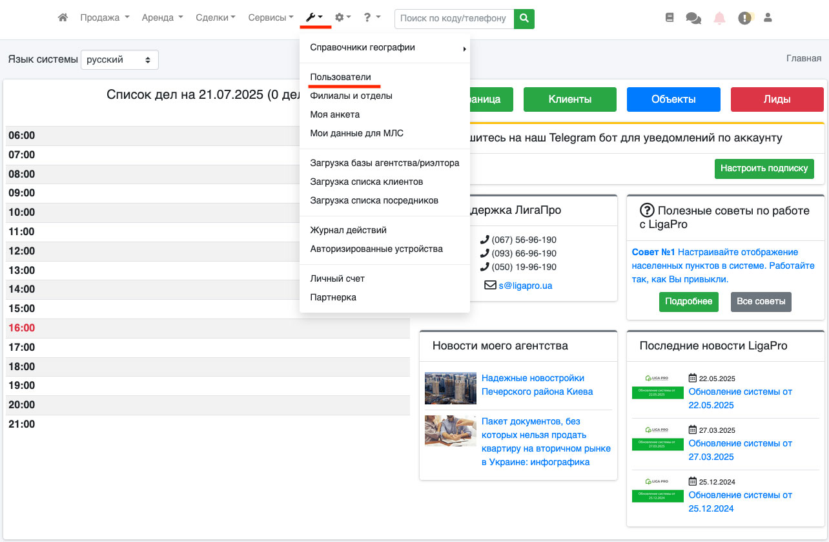Expand the Продажа dropdown menu

coord(105,18)
